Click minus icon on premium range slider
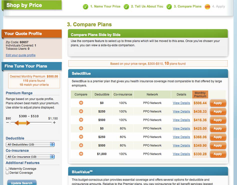This screenshot has height=185, width=237. (8, 122)
